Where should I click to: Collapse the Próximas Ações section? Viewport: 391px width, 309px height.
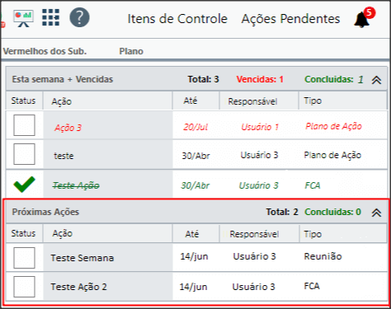pyautogui.click(x=376, y=213)
